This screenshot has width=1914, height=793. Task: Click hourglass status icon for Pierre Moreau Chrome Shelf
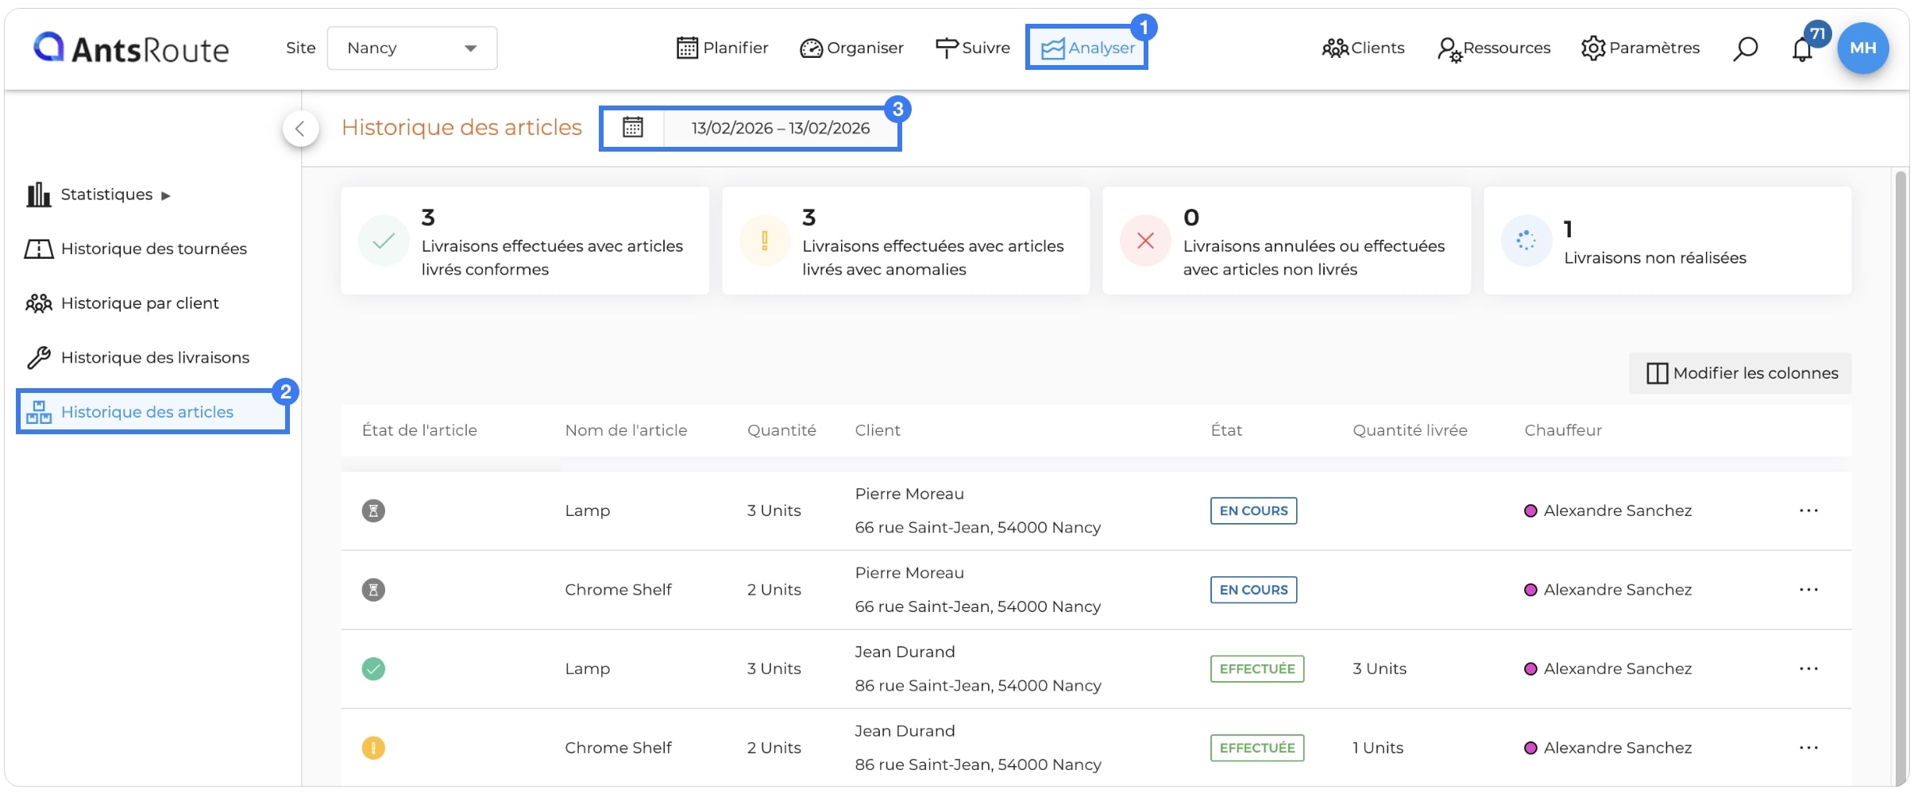(x=373, y=590)
